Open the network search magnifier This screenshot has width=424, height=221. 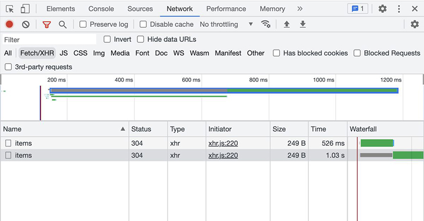(x=63, y=24)
